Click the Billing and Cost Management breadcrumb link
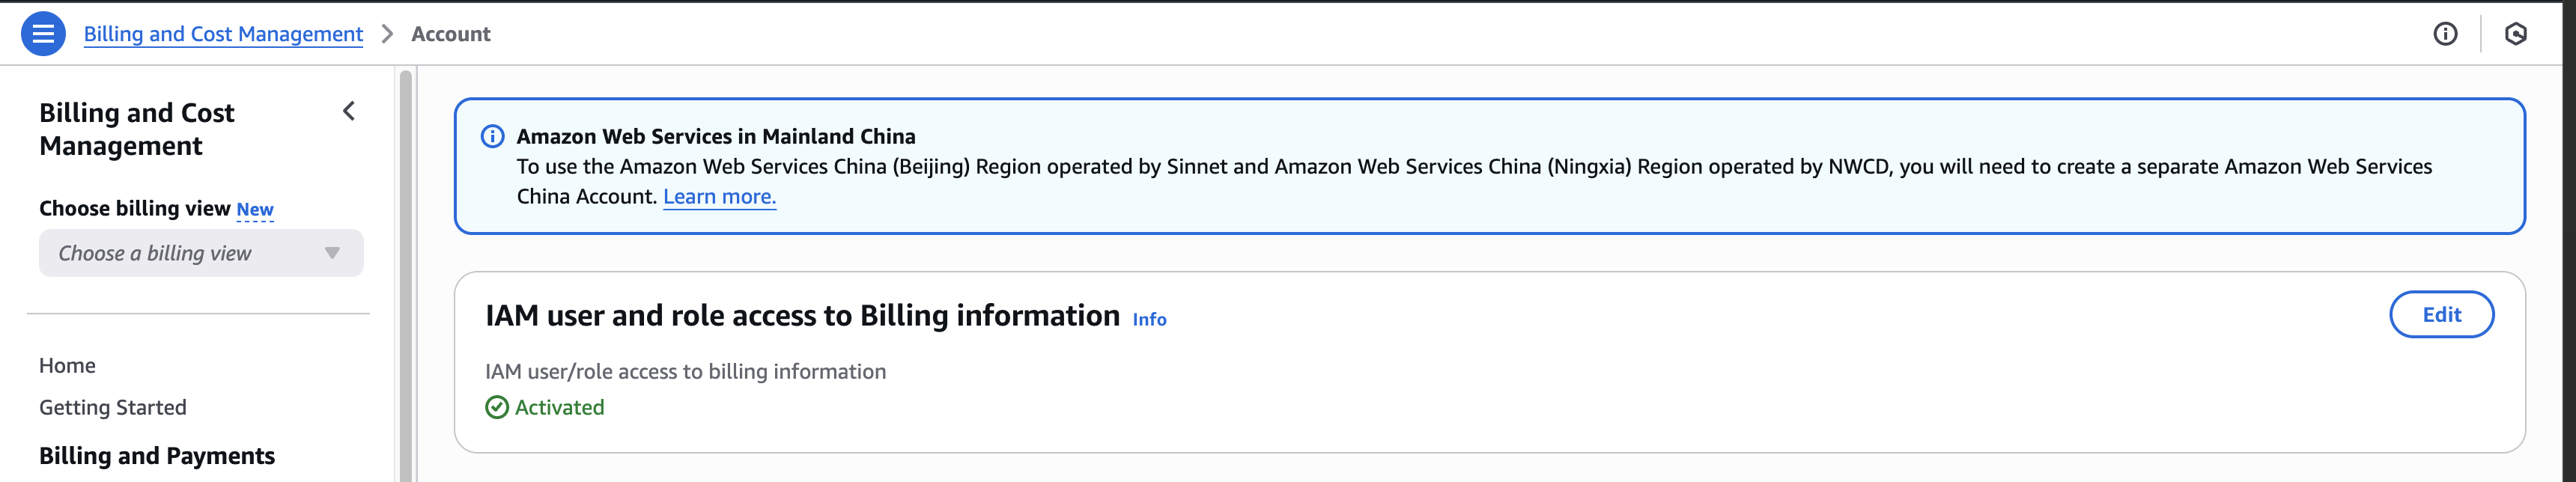2576x482 pixels. (223, 34)
